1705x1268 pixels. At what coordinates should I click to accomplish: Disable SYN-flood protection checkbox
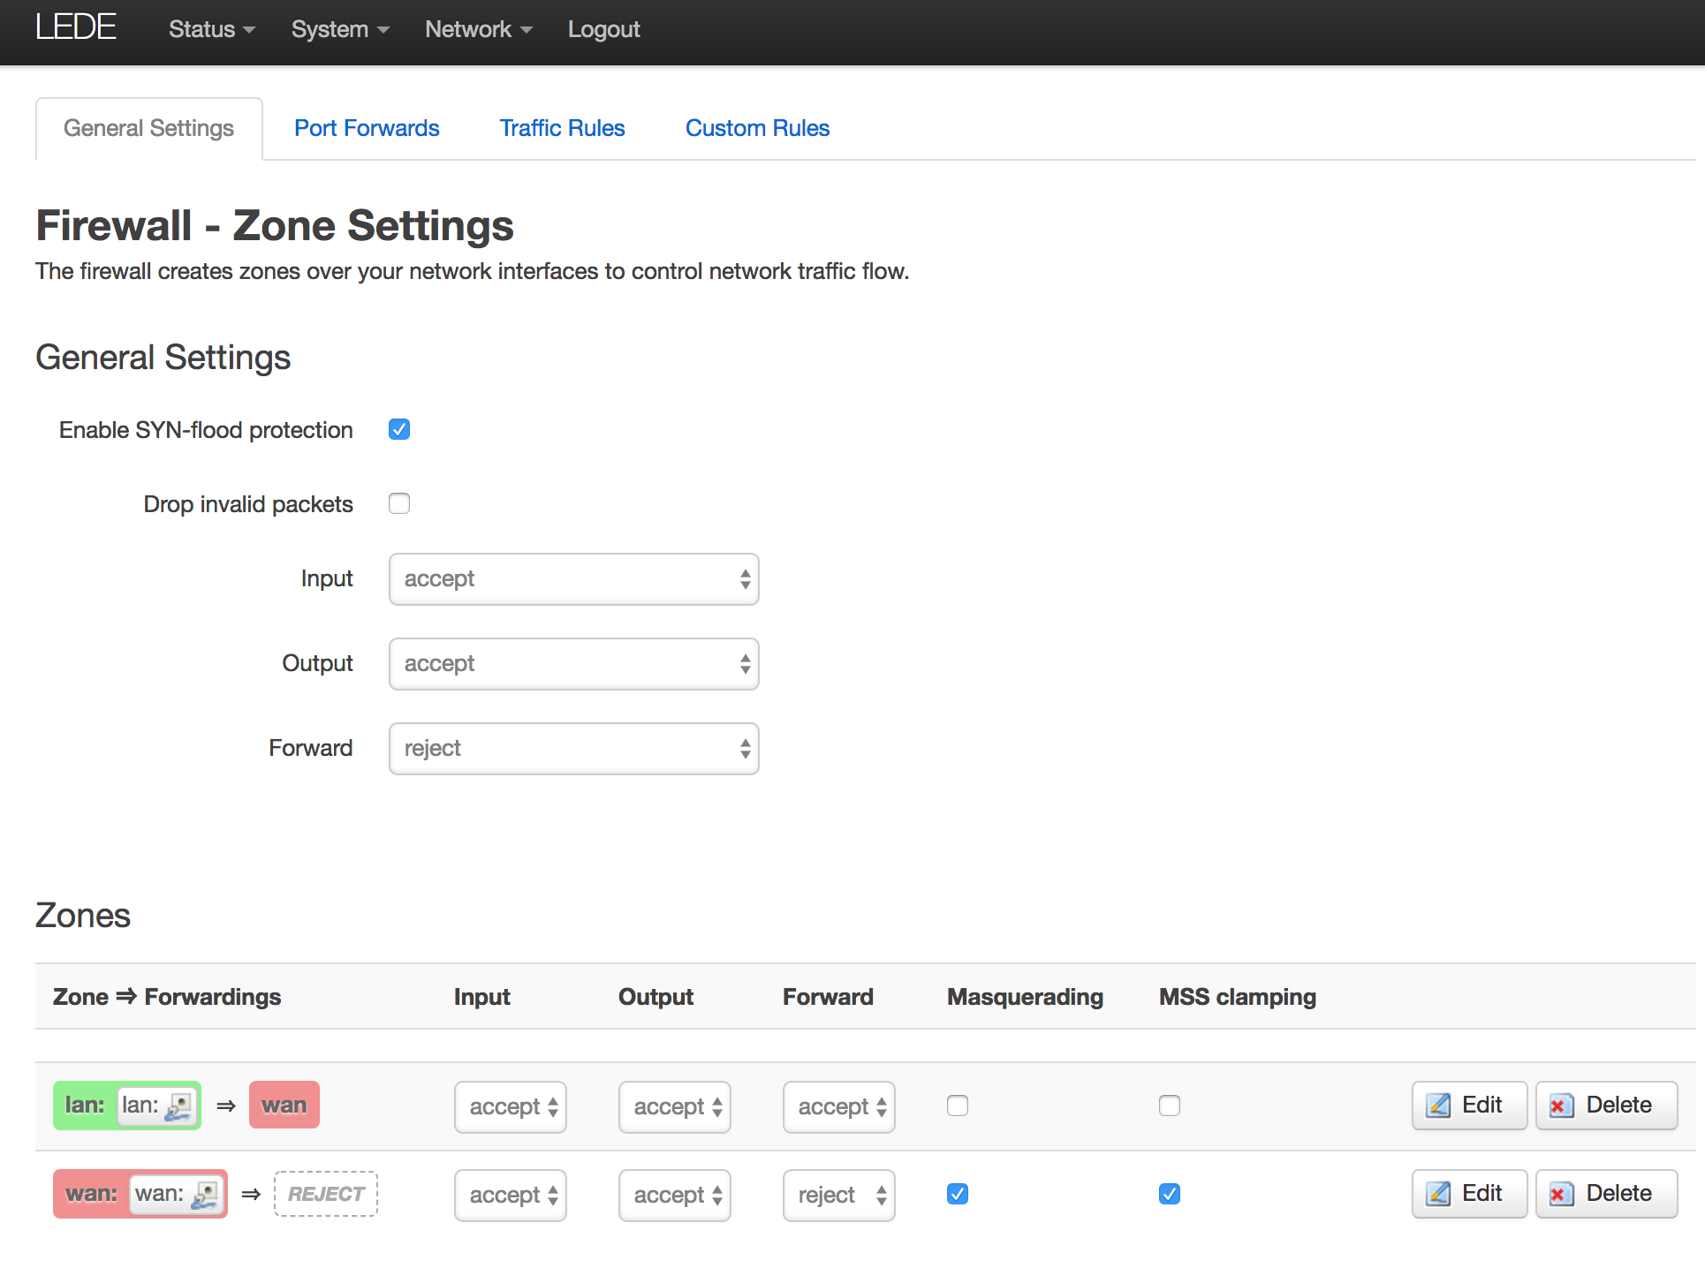(x=399, y=429)
